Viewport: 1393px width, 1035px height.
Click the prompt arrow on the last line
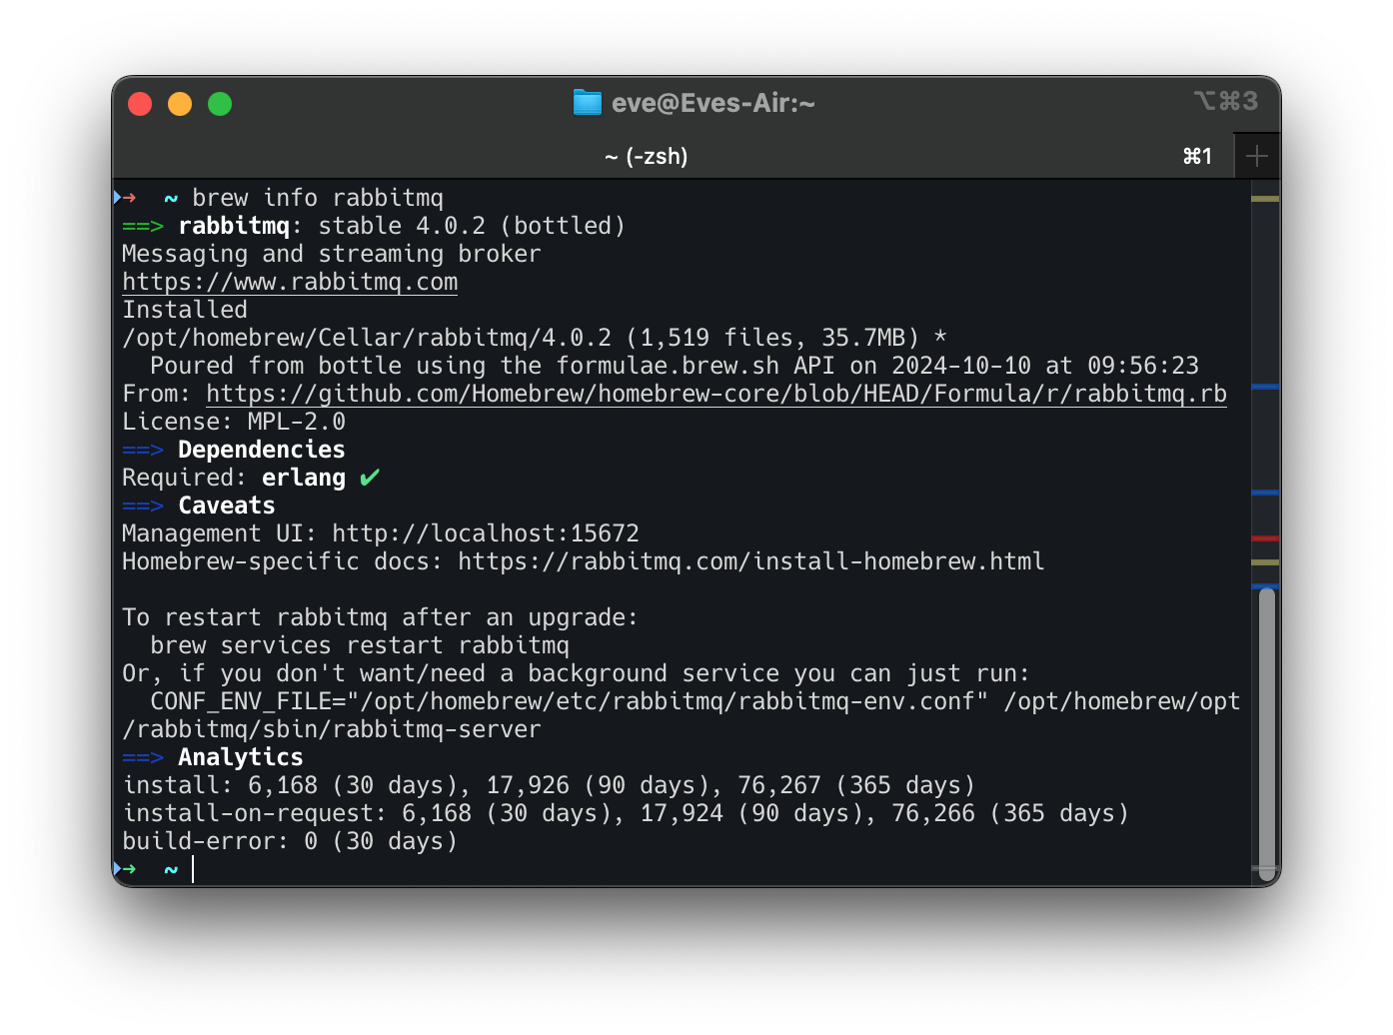coord(127,869)
